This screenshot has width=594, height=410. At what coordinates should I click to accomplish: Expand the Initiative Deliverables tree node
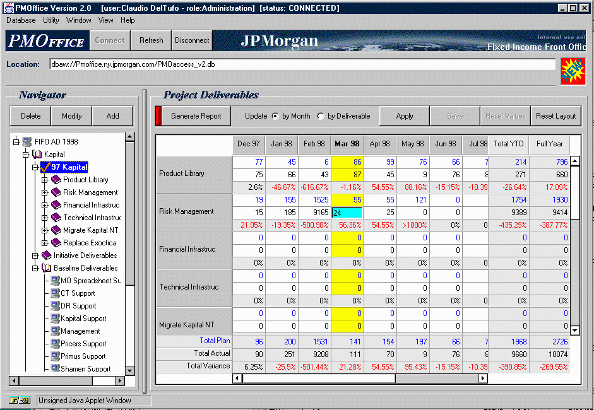[35, 255]
